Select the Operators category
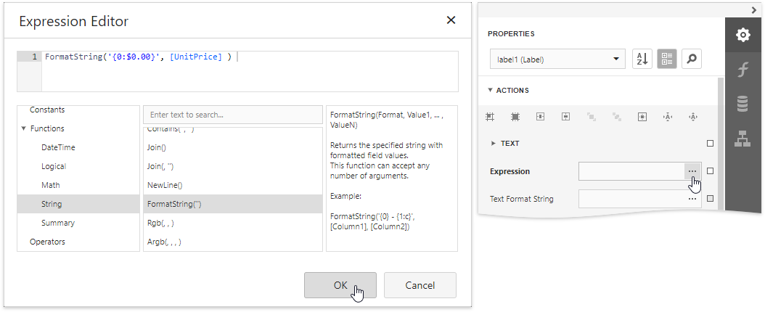Image resolution: width=765 pixels, height=312 pixels. coord(47,242)
